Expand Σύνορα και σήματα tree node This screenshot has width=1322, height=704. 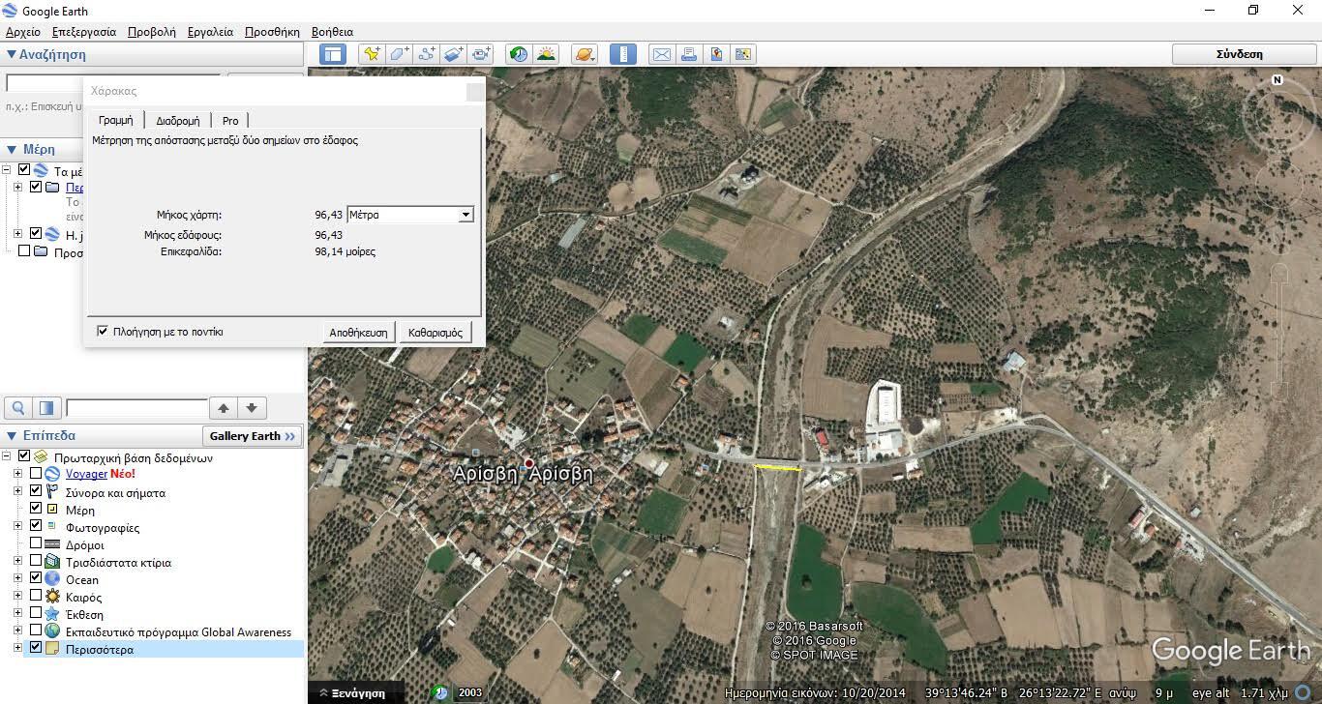click(x=17, y=491)
